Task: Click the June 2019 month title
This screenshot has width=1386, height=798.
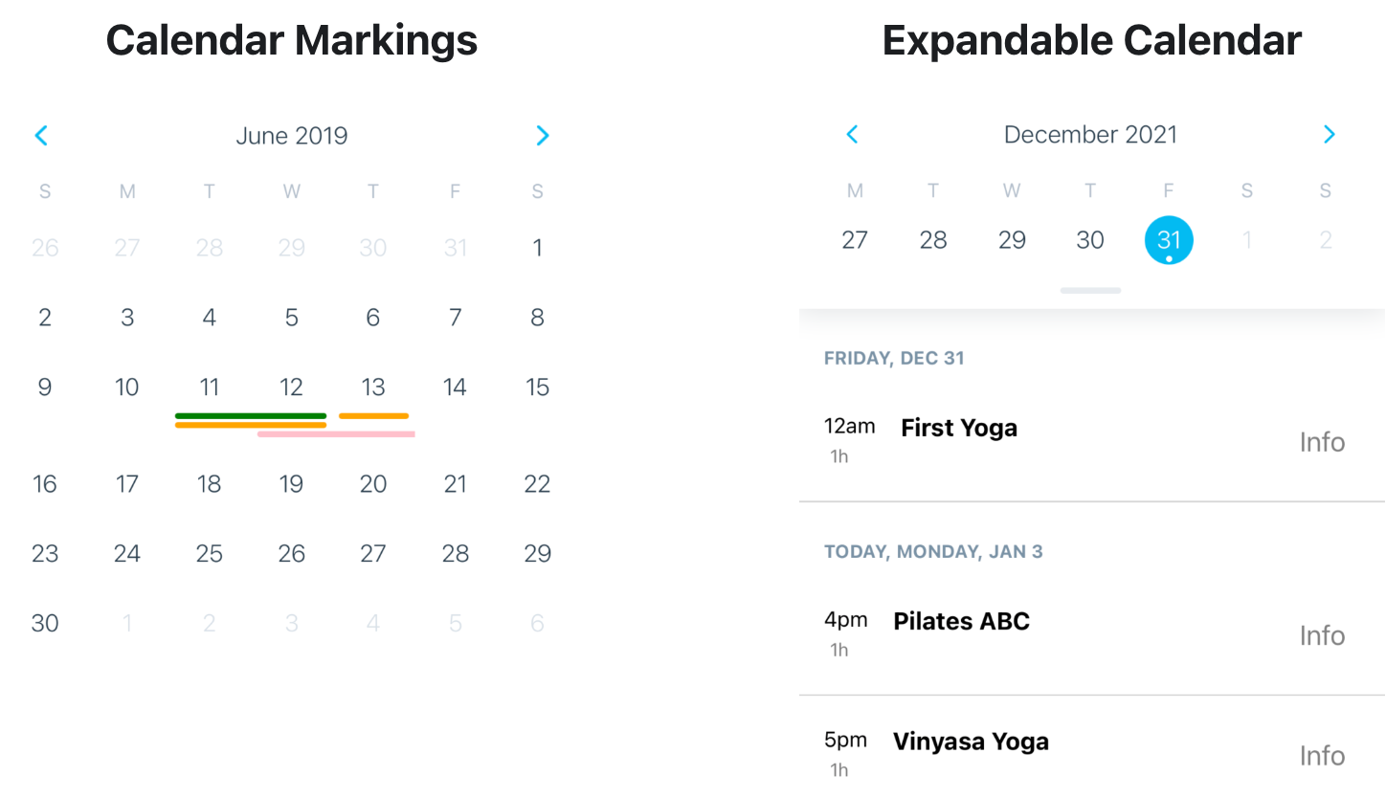Action: pyautogui.click(x=292, y=136)
